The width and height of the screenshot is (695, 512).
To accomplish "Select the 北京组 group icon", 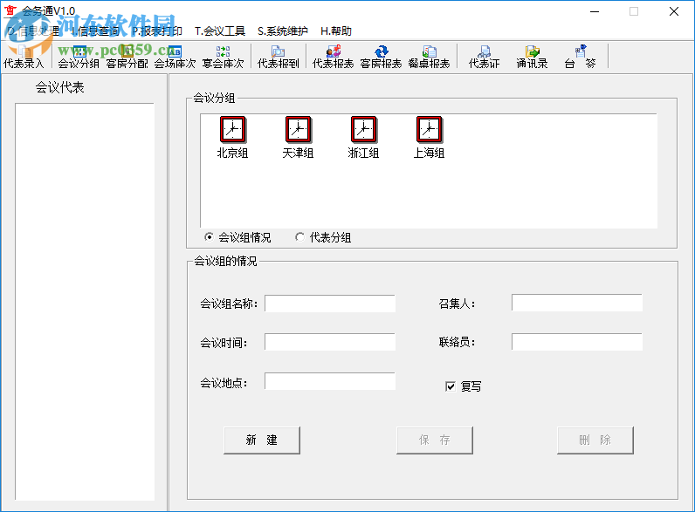I will [x=232, y=137].
